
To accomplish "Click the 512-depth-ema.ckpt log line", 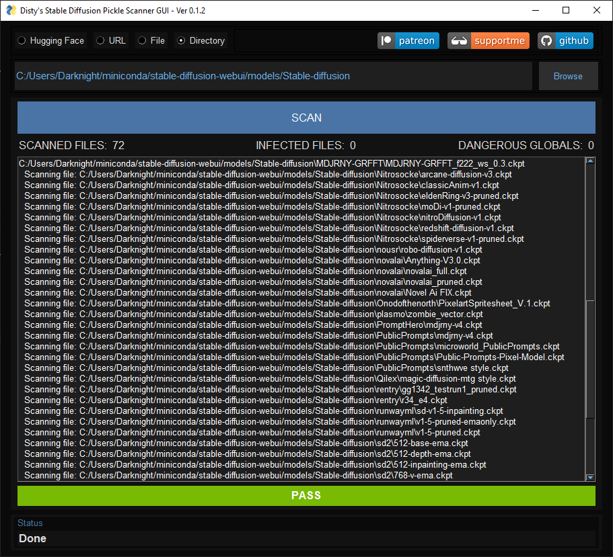I will (x=248, y=454).
